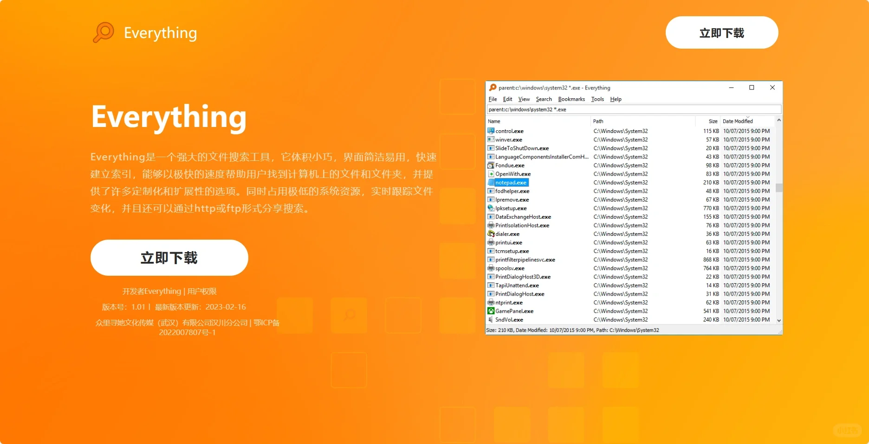The width and height of the screenshot is (869, 444).
Task: Click the 764 KB size value
Action: (x=711, y=268)
